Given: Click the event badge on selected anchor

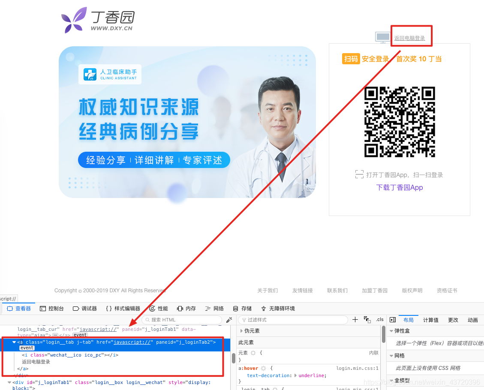Looking at the screenshot, I should click(x=27, y=348).
